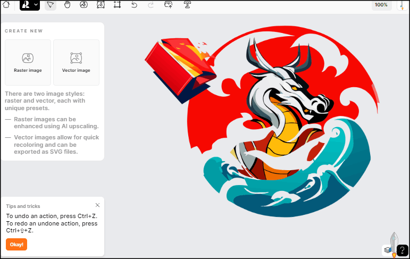Open the 100% zoom level control

click(x=381, y=5)
